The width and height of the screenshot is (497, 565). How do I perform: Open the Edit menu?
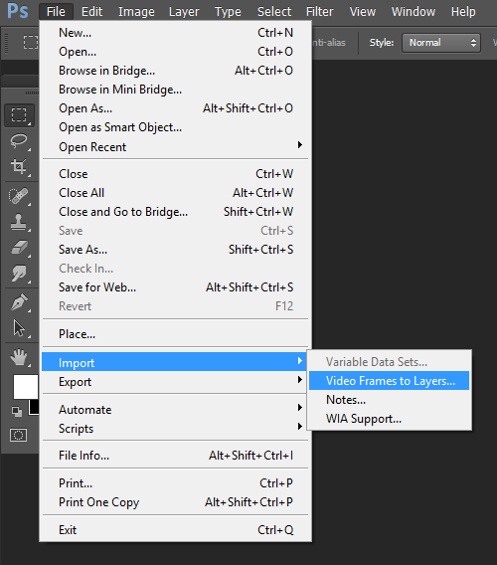click(91, 12)
